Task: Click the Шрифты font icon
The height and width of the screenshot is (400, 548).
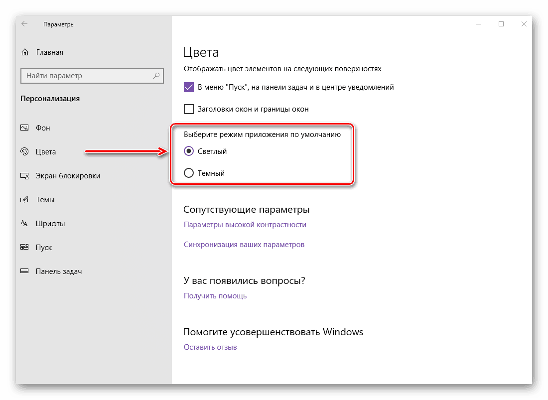Action: tap(24, 223)
